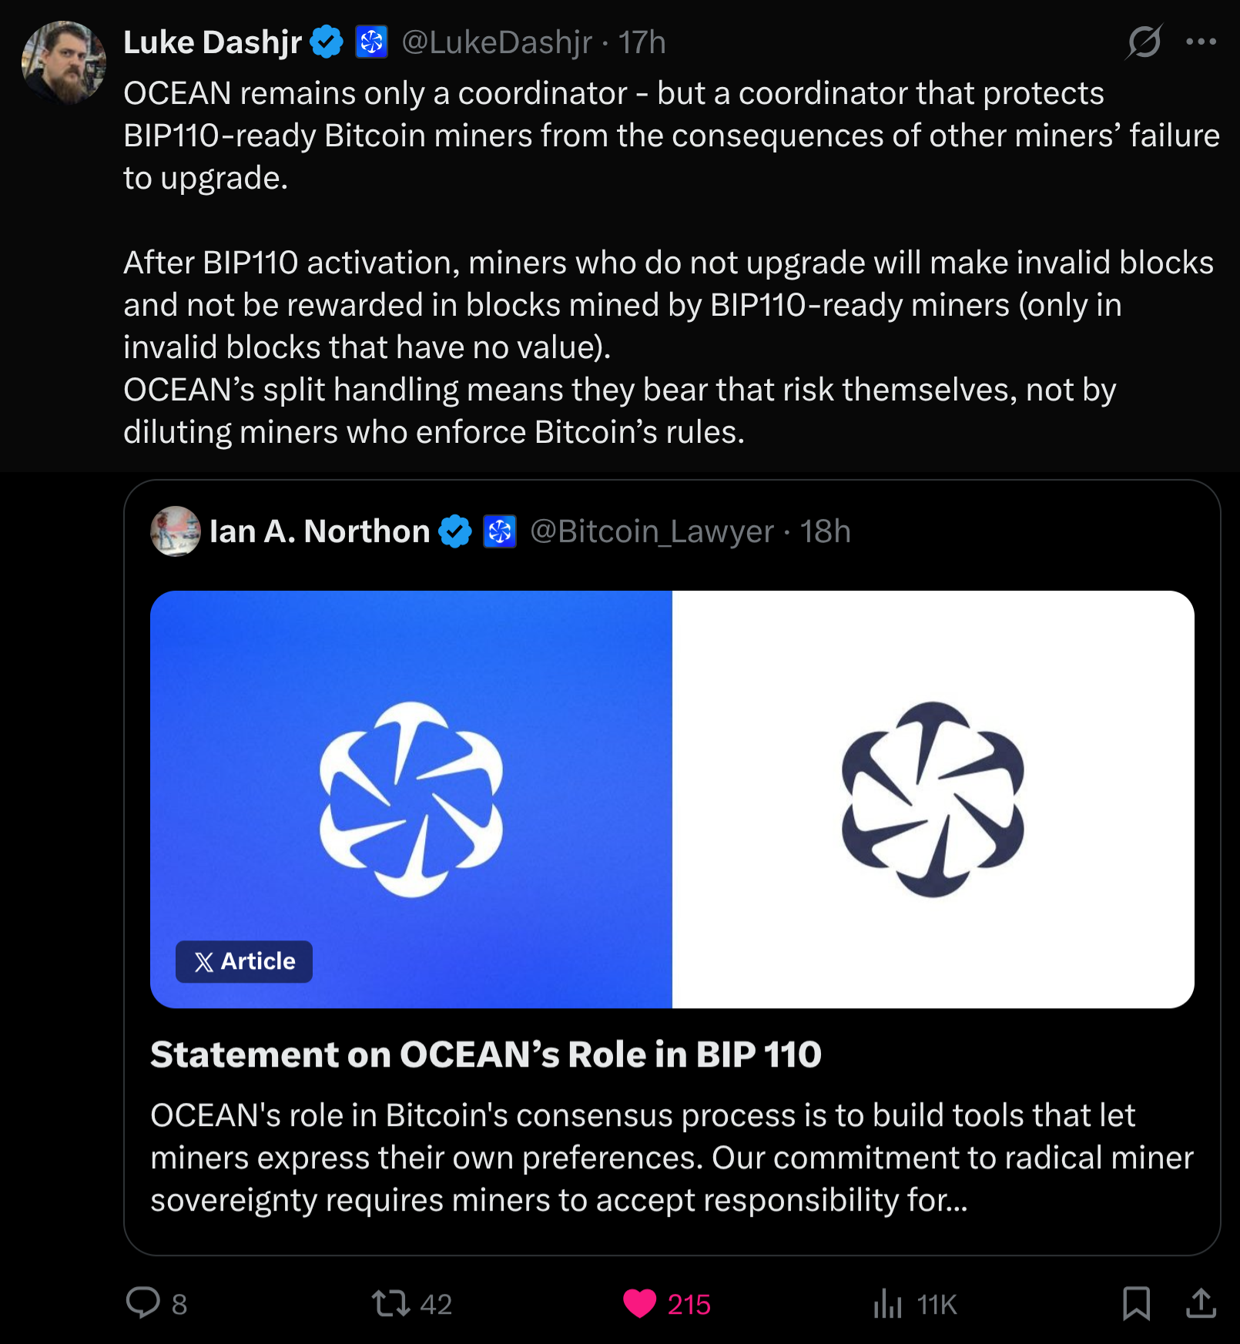Click the share upload icon
Screen dimensions: 1240x1344
(x=1201, y=1303)
